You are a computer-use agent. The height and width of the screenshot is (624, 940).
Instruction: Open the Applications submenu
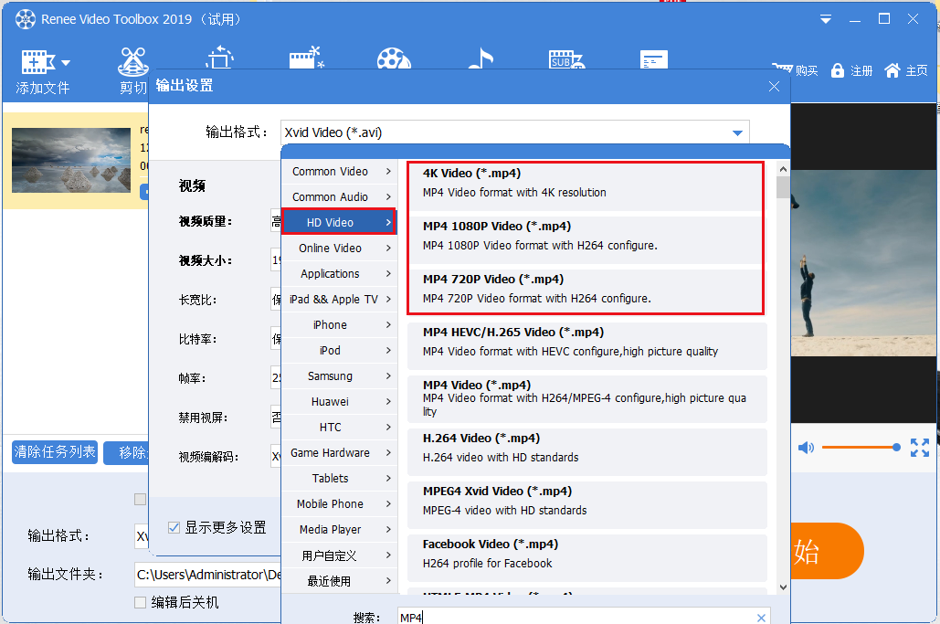pos(339,274)
